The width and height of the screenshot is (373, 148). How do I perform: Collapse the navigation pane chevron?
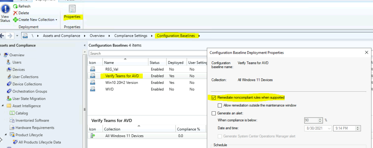click(85, 45)
